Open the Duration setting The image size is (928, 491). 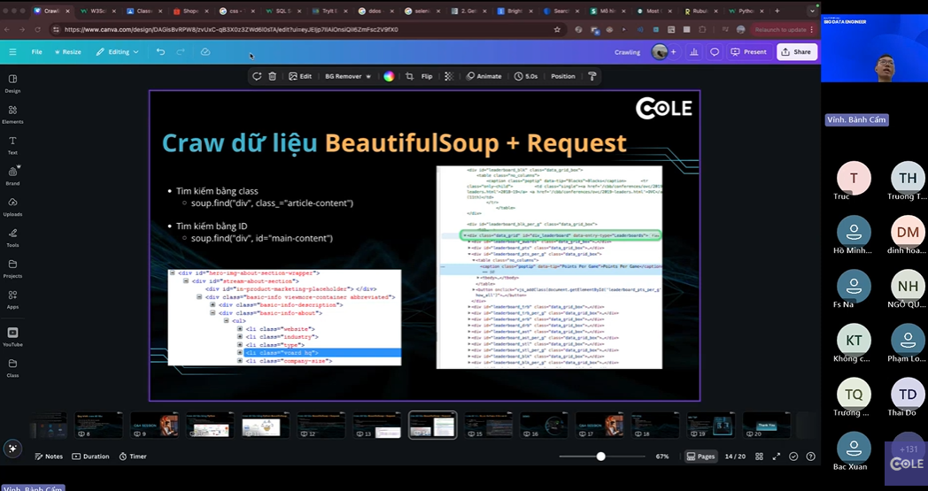click(90, 456)
